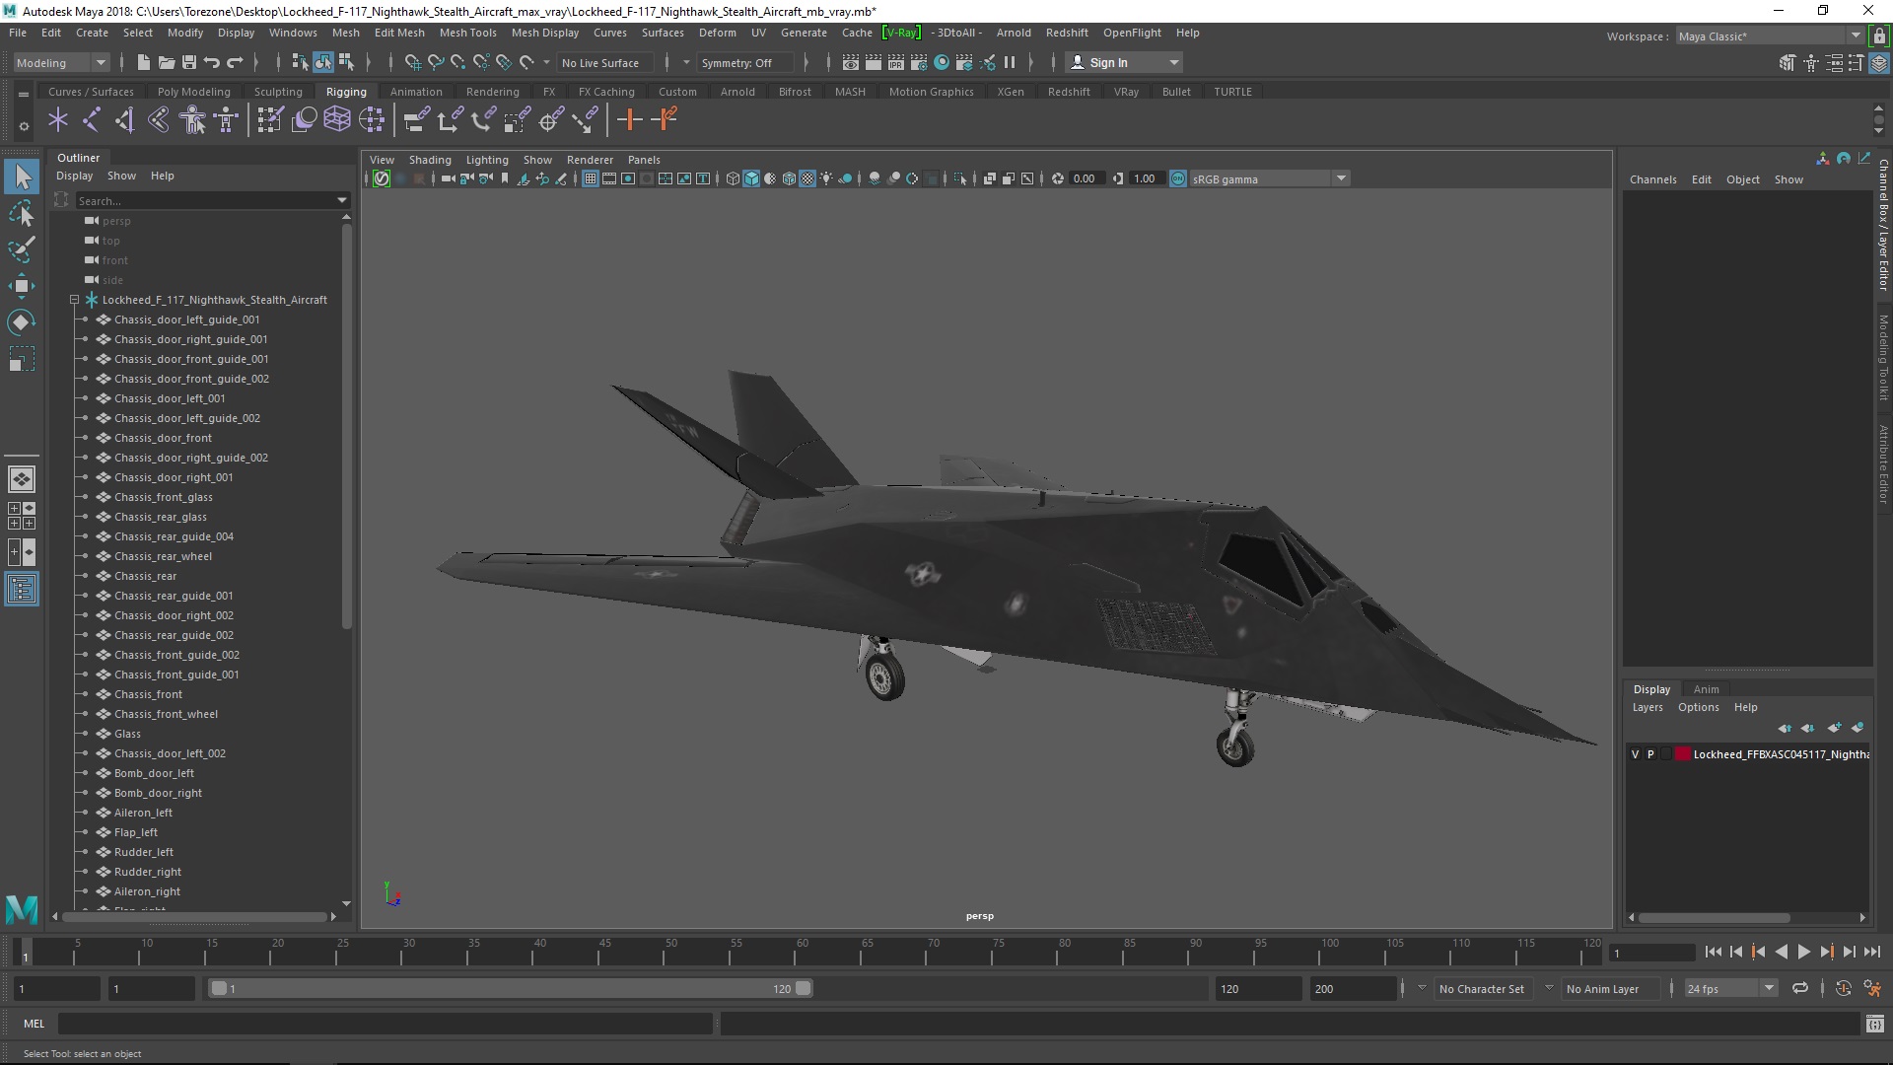
Task: Open the viewport Shading menu
Action: point(430,160)
